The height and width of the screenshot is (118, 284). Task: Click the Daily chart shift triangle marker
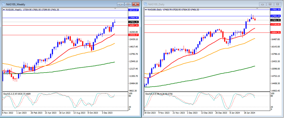[257, 8]
